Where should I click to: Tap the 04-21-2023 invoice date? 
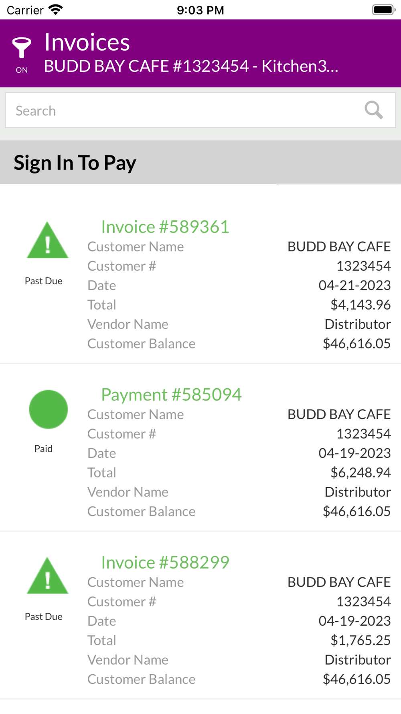(x=354, y=286)
